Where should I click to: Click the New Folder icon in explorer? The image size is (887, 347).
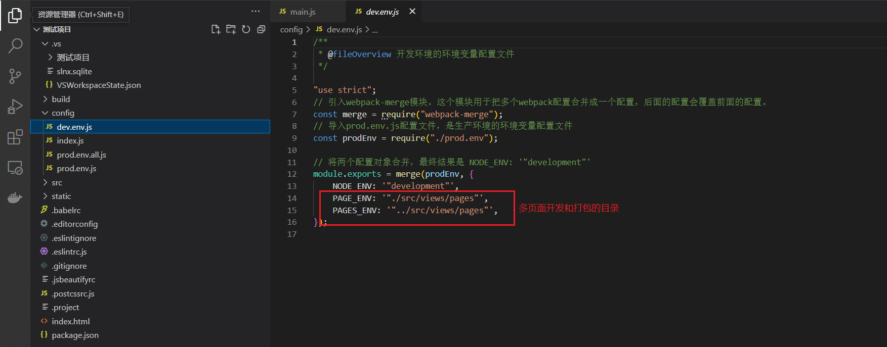(231, 30)
